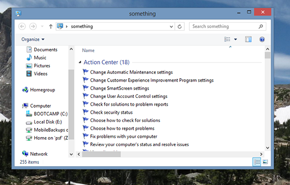This screenshot has height=185, width=290.
Task: Click flag icon beside Fix problems with your computer
Action: pos(86,136)
